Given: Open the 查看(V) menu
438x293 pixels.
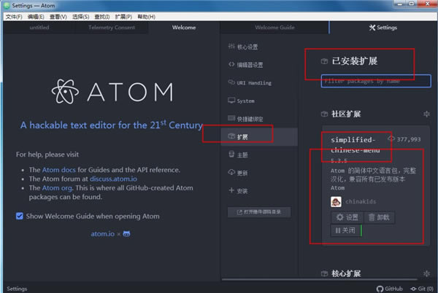Looking at the screenshot, I should [x=58, y=17].
